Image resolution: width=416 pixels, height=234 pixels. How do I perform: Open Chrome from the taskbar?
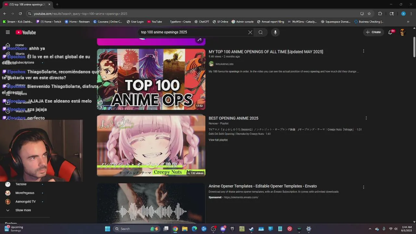pos(175,229)
